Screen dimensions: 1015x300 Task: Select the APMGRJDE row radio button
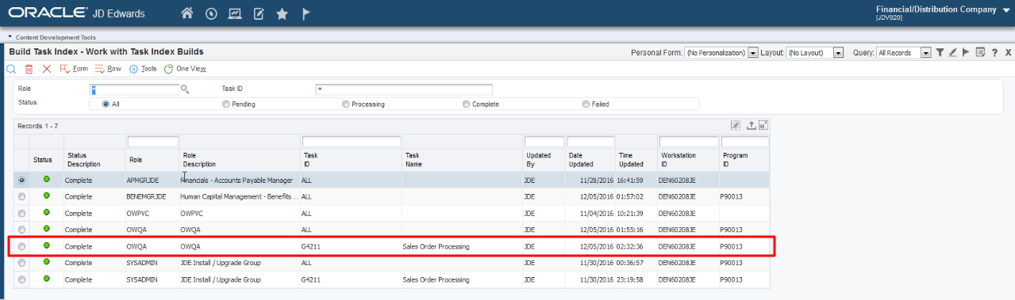pyautogui.click(x=21, y=180)
